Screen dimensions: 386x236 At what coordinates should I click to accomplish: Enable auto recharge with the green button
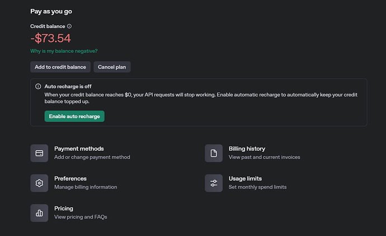click(74, 116)
